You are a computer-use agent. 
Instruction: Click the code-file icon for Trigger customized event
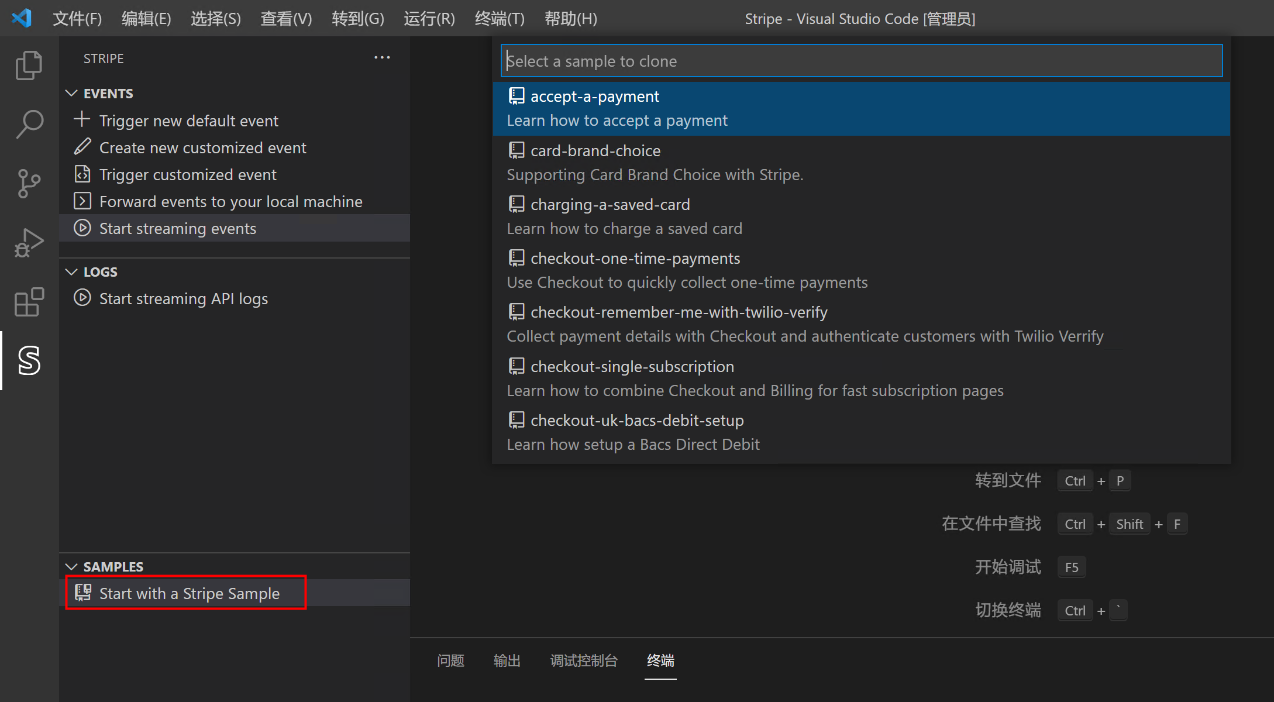click(82, 174)
